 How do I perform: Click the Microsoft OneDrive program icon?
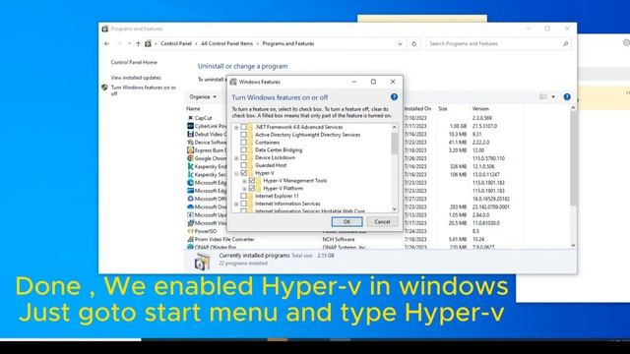190,206
